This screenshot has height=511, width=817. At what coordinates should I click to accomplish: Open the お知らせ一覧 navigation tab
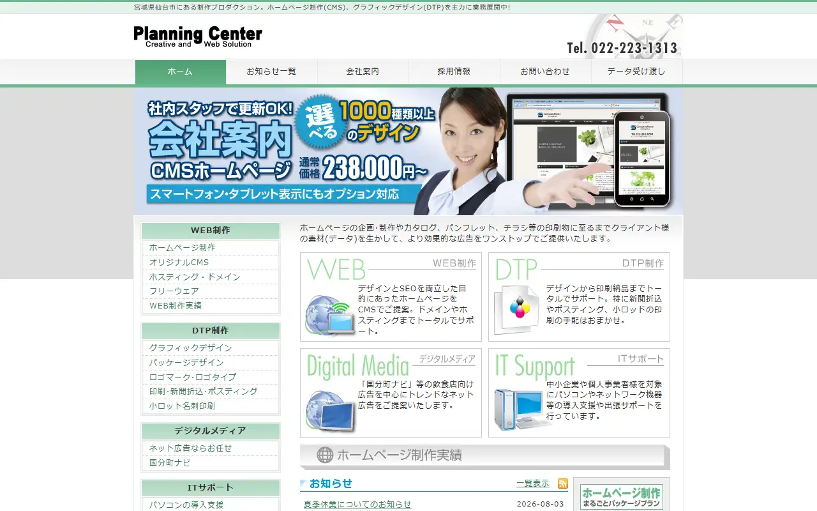click(272, 72)
